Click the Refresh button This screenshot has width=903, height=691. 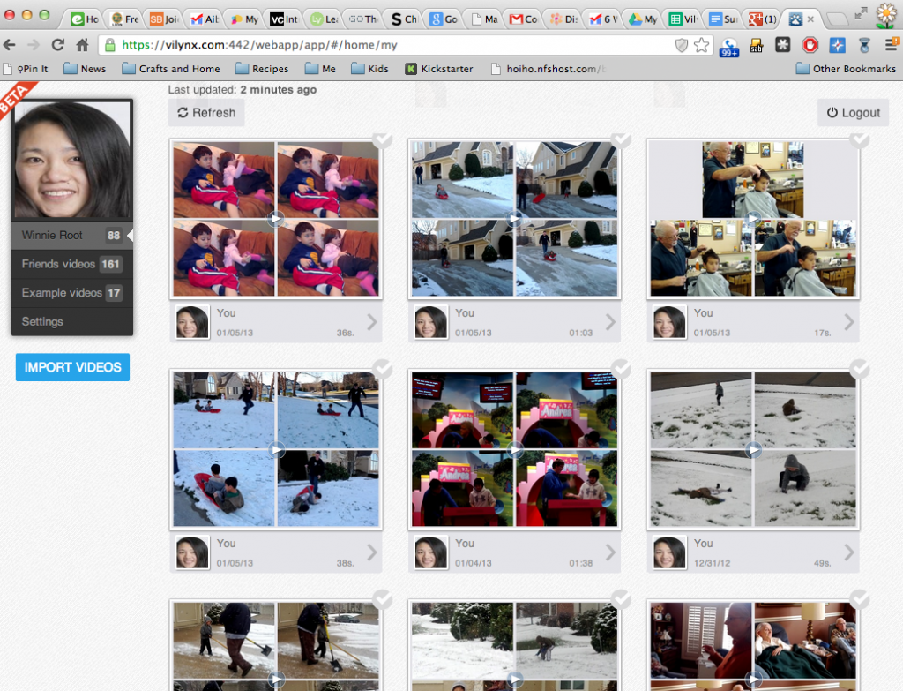206,112
